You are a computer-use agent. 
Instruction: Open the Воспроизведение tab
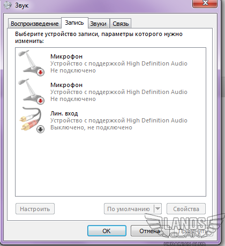tap(35, 24)
